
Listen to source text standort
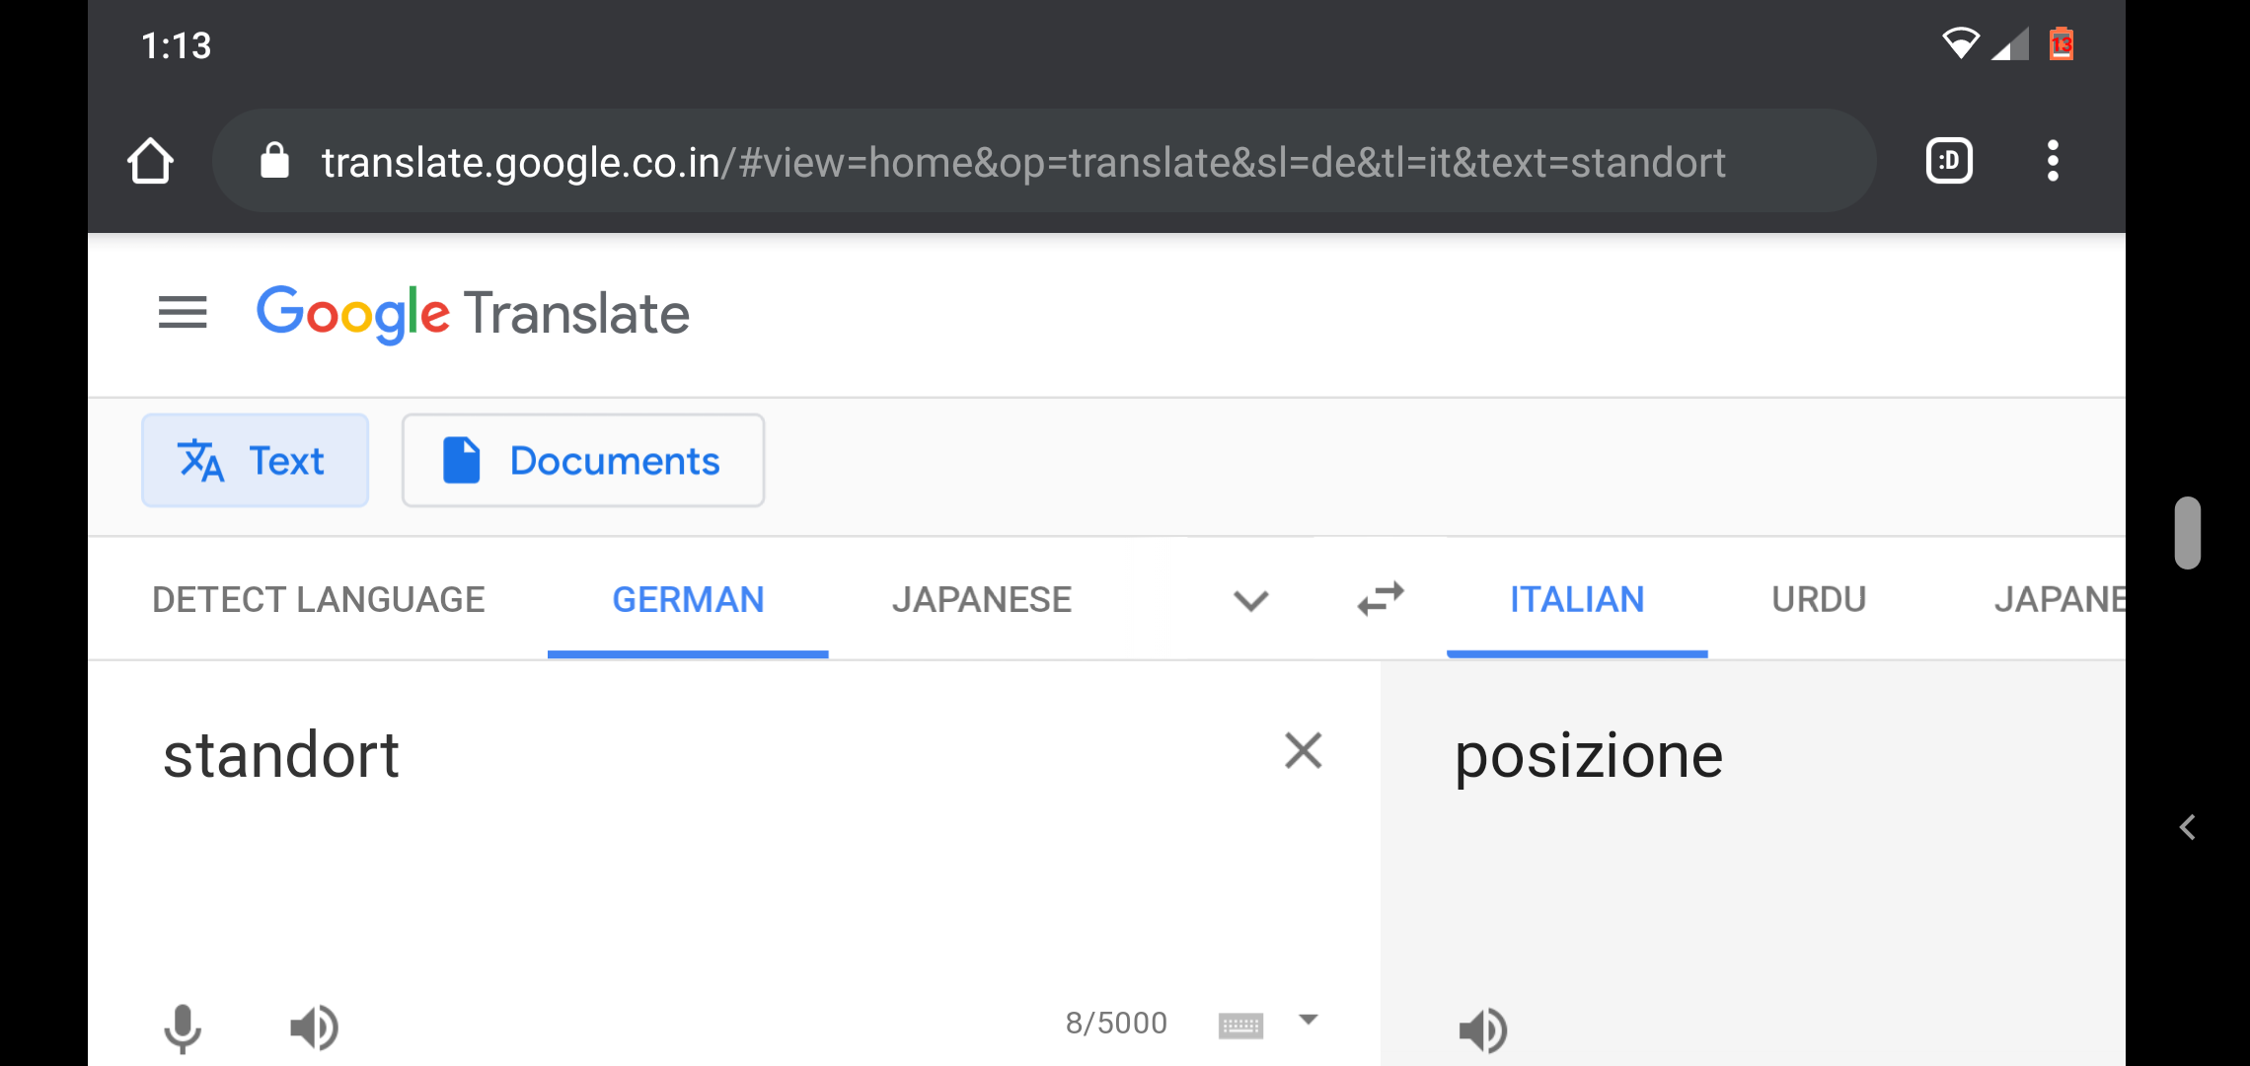click(x=315, y=1028)
